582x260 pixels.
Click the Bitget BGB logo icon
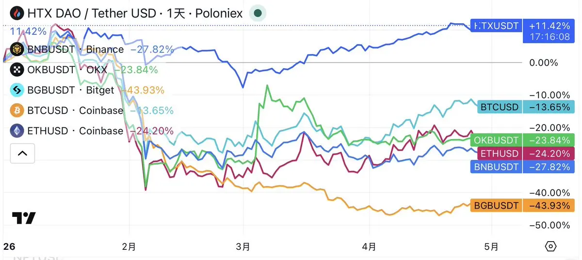(x=17, y=90)
